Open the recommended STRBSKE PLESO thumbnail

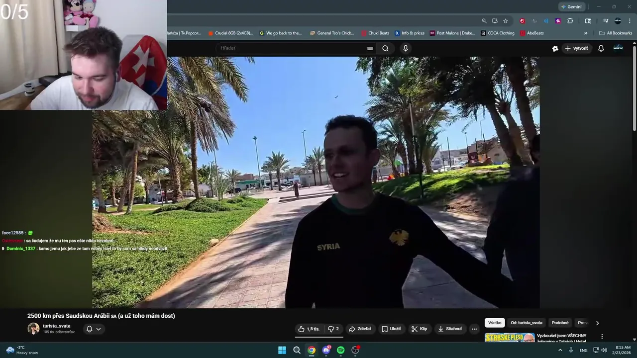pyautogui.click(x=510, y=338)
